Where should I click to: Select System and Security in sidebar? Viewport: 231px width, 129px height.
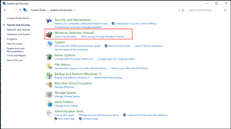(x=18, y=25)
